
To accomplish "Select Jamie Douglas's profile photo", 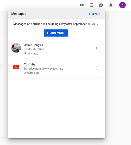I will [x=16, y=48].
